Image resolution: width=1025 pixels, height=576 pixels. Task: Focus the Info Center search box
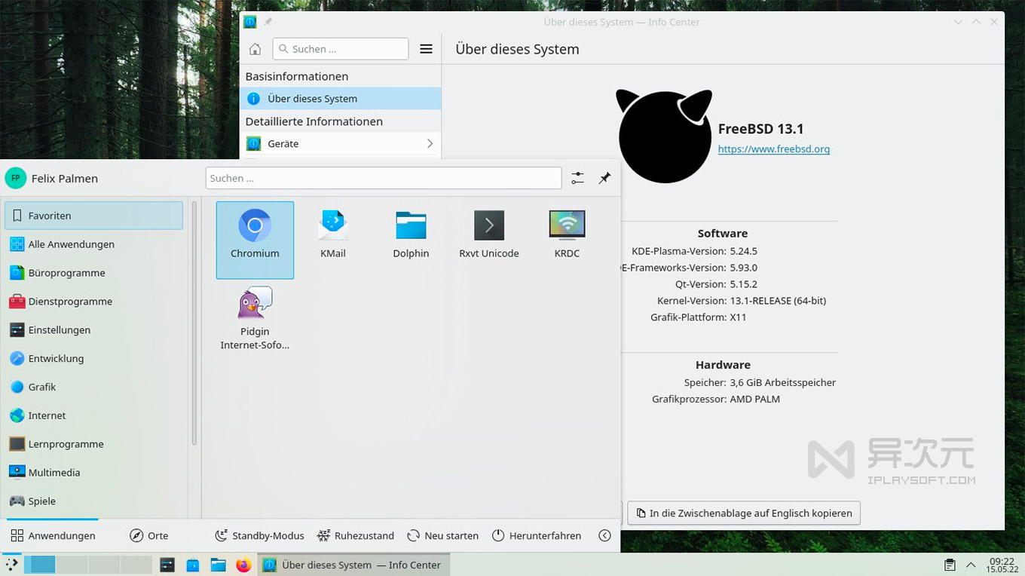[341, 49]
